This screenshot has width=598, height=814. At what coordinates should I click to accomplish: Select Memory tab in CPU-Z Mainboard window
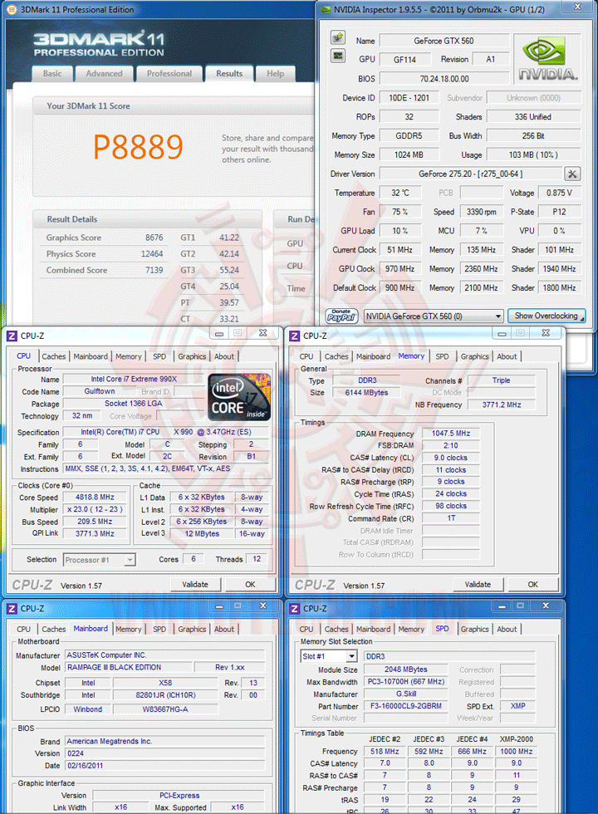129,630
